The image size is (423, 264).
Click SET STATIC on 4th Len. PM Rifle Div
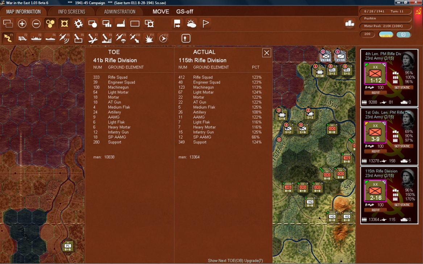click(402, 87)
